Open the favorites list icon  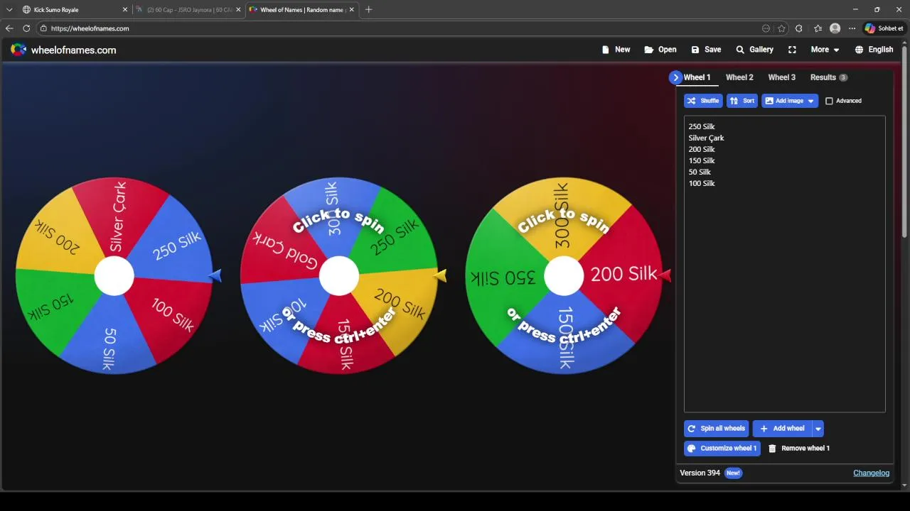tap(818, 28)
